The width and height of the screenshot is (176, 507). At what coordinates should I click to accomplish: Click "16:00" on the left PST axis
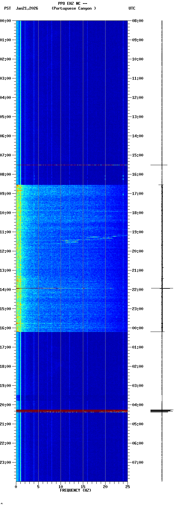pos(5,328)
